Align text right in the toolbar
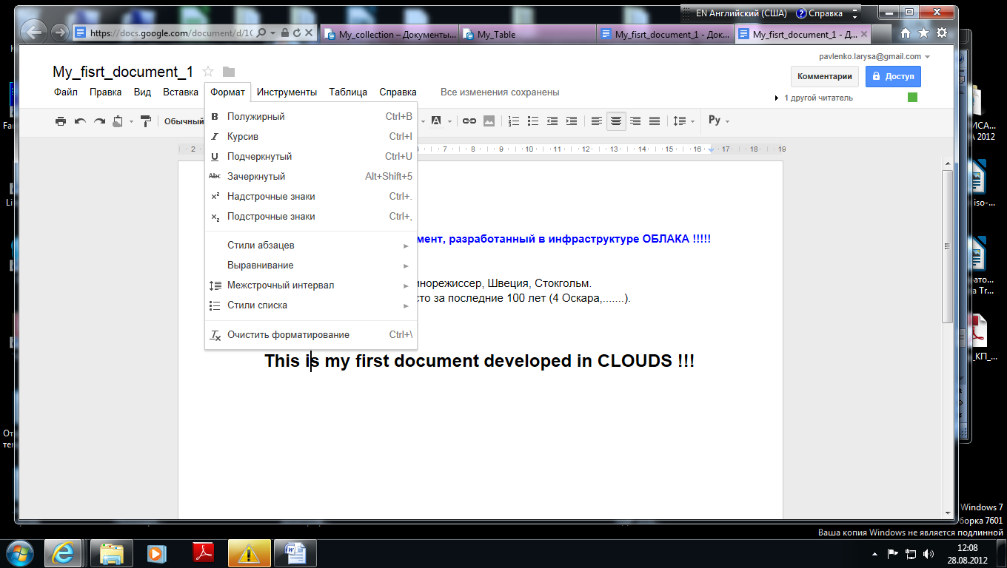The width and height of the screenshot is (1007, 568). point(635,121)
